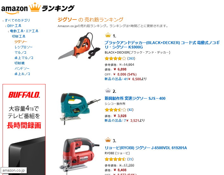Viewport: 224px width, 175px height.
Task: Go back to すべてのカテゴリ
Action: 17,20
